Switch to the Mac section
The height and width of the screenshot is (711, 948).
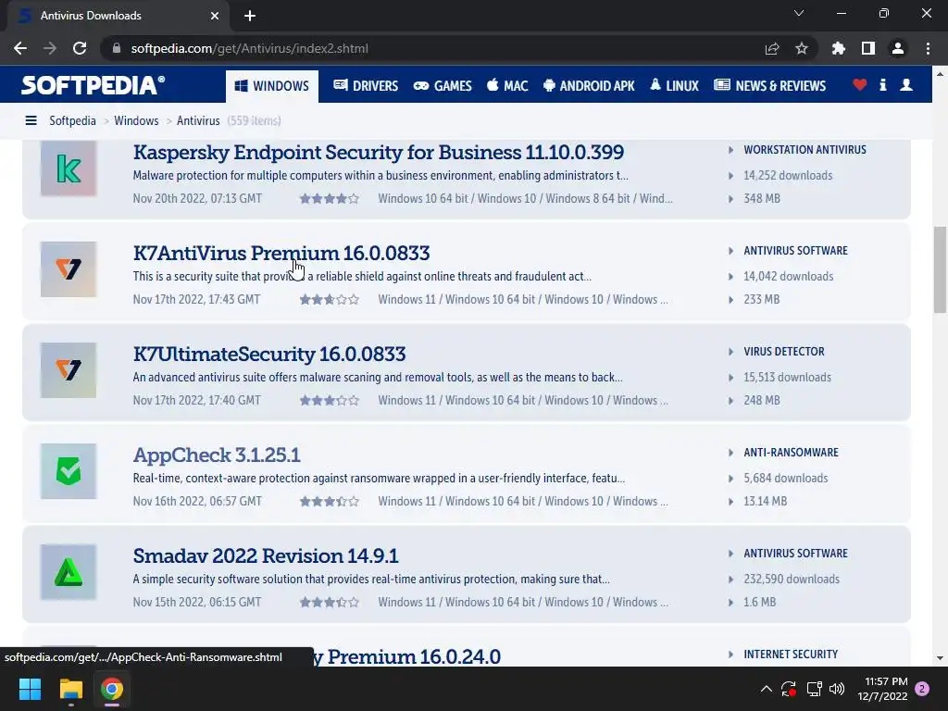click(508, 86)
